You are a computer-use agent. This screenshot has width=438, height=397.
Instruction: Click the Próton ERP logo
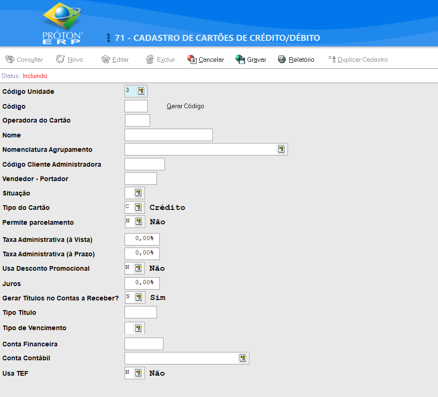point(63,23)
